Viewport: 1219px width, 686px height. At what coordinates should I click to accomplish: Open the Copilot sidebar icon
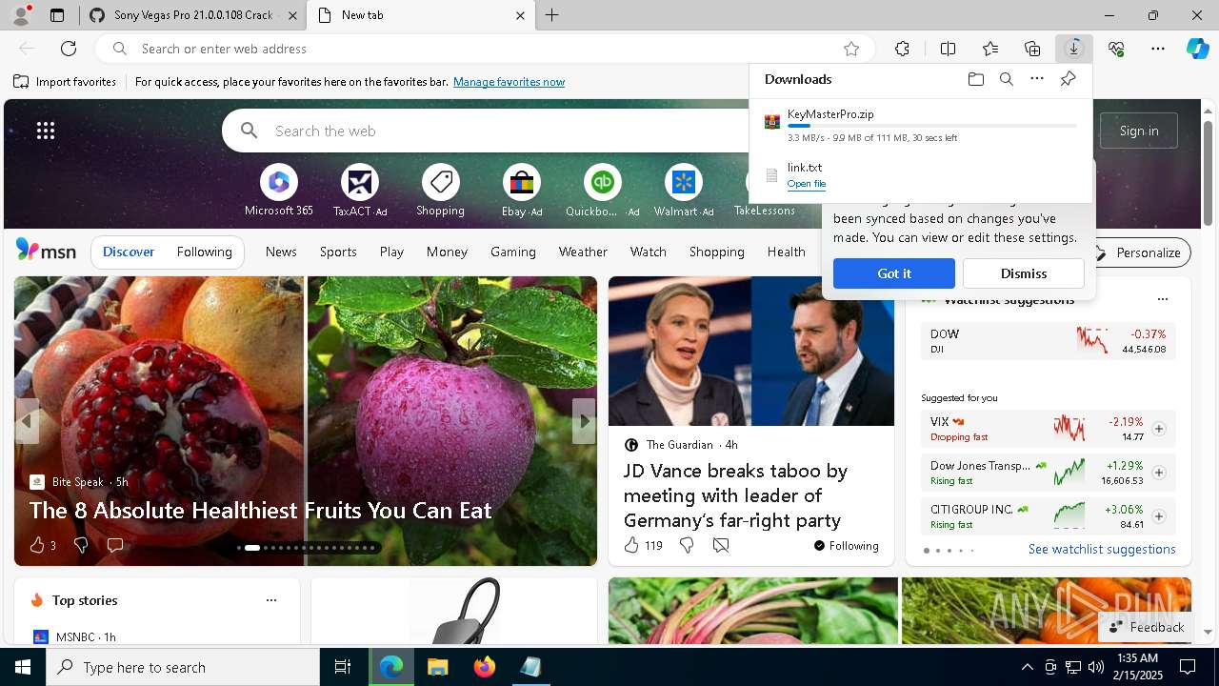pos(1197,49)
